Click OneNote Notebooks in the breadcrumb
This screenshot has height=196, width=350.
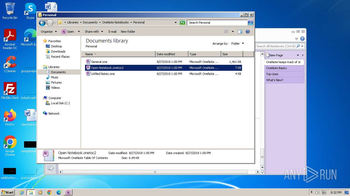pyautogui.click(x=115, y=23)
